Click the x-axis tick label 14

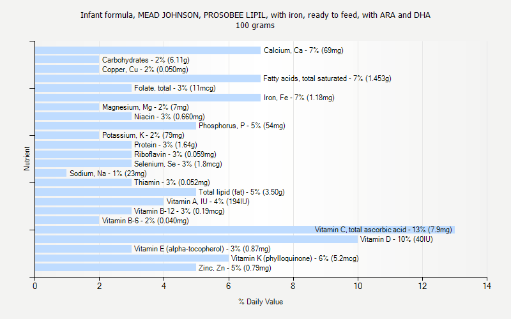(x=487, y=286)
